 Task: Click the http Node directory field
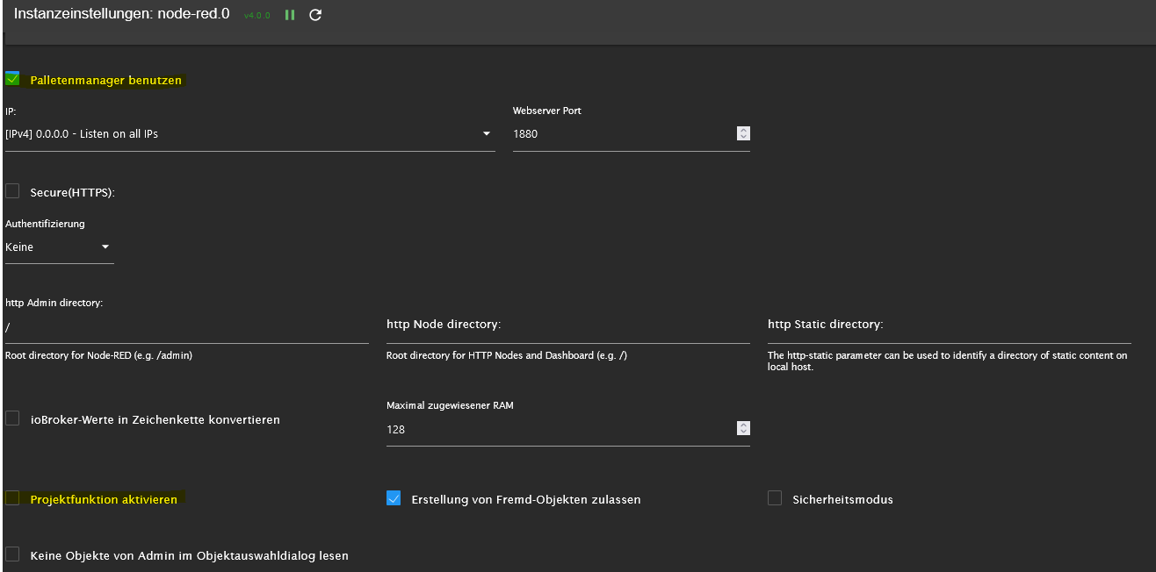568,325
